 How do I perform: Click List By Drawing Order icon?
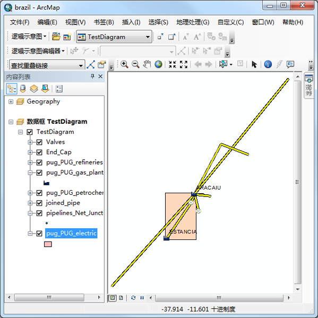pyautogui.click(x=12, y=89)
